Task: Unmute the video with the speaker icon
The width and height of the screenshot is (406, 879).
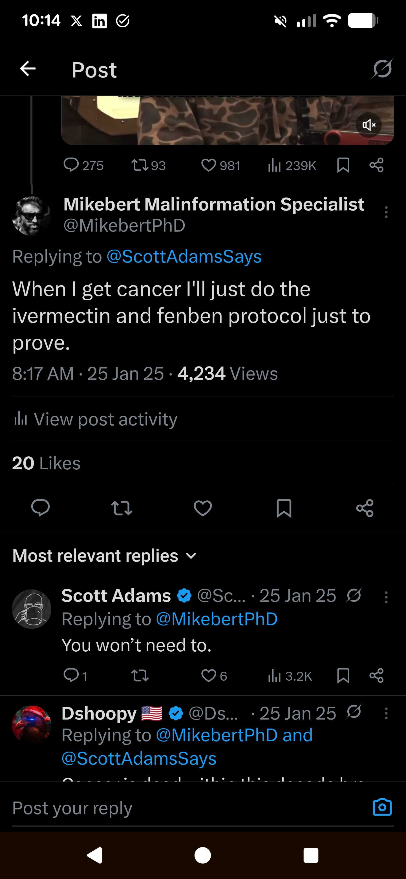Action: click(369, 125)
